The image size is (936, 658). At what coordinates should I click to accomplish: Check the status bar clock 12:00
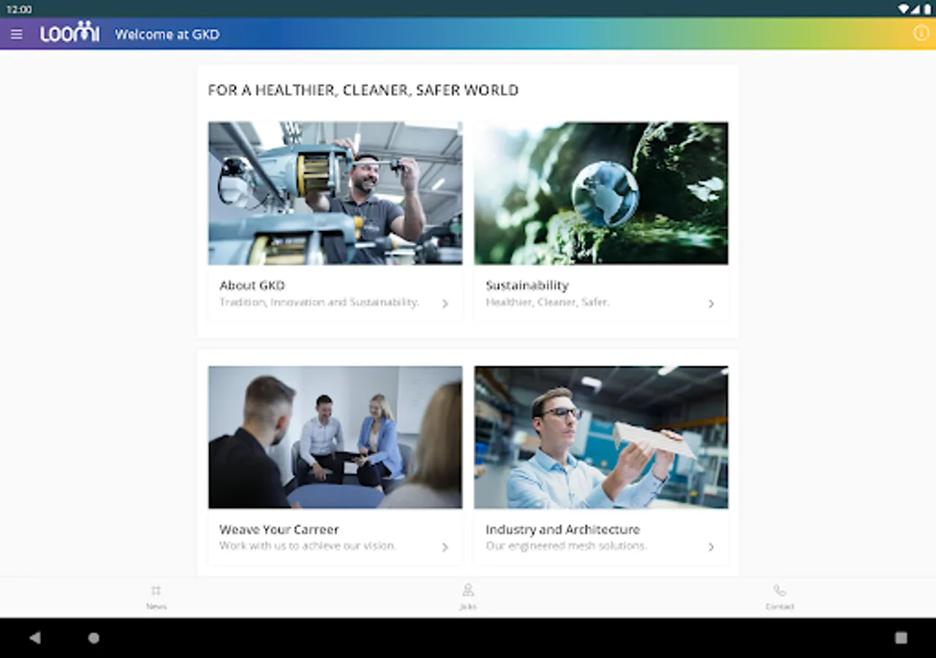click(19, 10)
